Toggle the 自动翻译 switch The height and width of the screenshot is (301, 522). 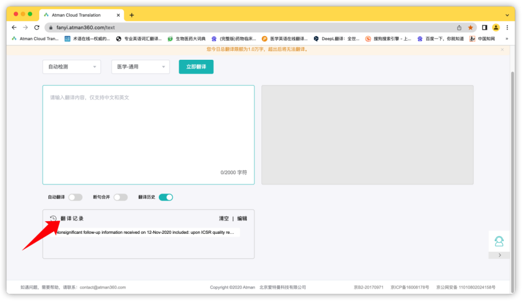pyautogui.click(x=75, y=197)
